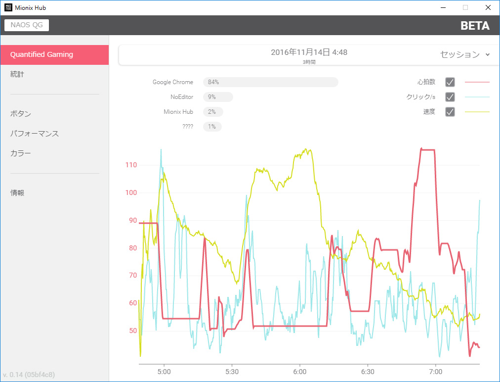Click the 7:00 time axis label

pyautogui.click(x=436, y=372)
